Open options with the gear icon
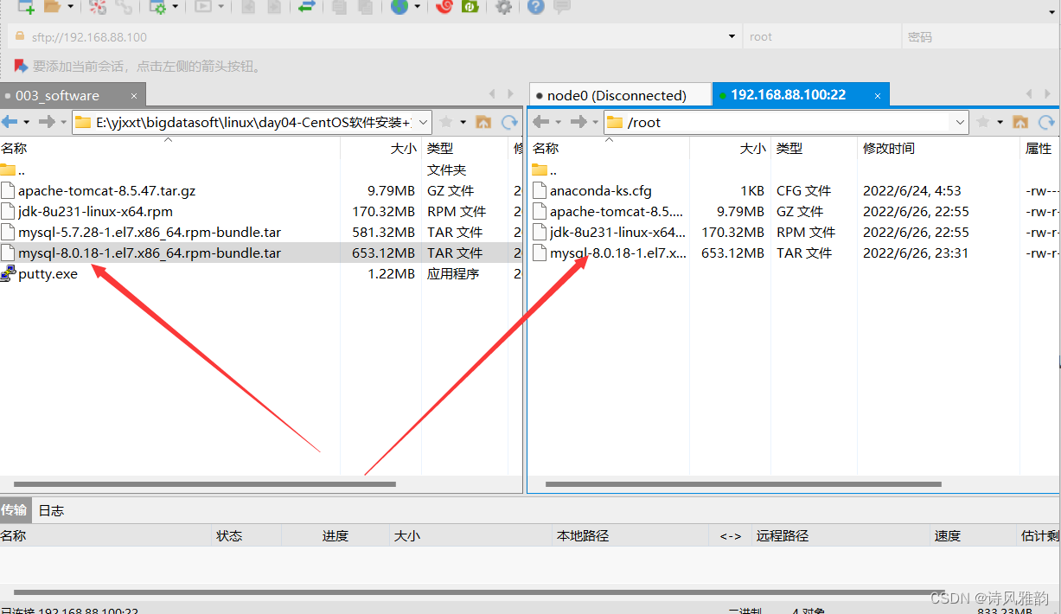The width and height of the screenshot is (1061, 614). 503,7
